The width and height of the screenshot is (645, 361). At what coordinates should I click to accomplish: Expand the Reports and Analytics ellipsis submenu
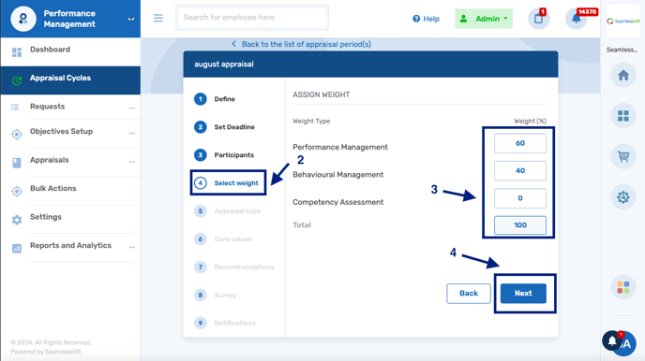click(131, 247)
